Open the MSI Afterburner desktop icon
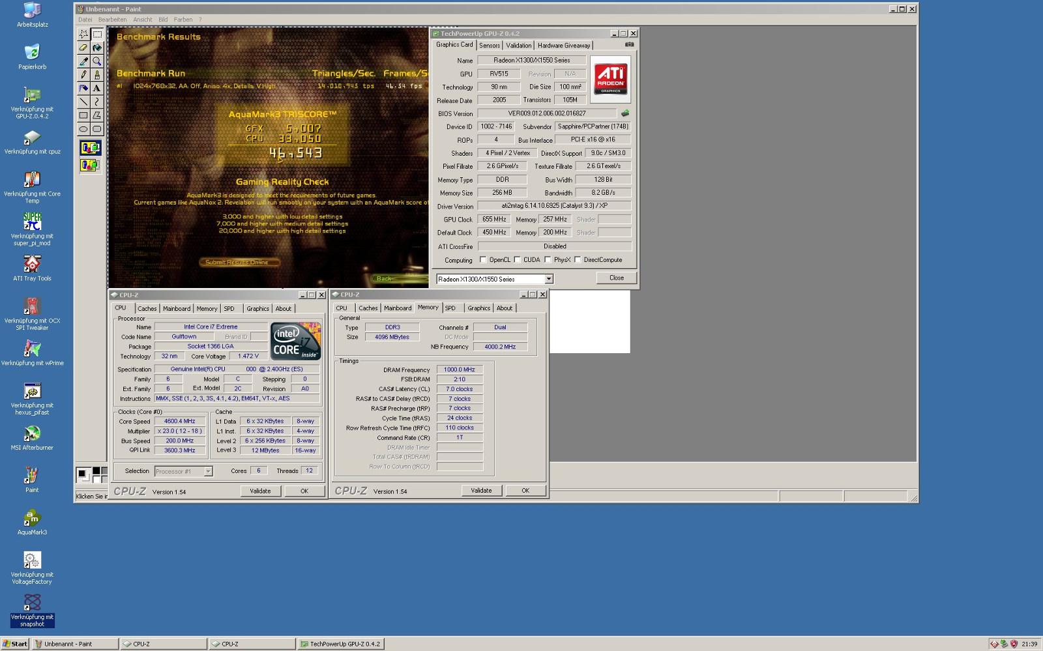Image resolution: width=1043 pixels, height=651 pixels. (x=32, y=438)
